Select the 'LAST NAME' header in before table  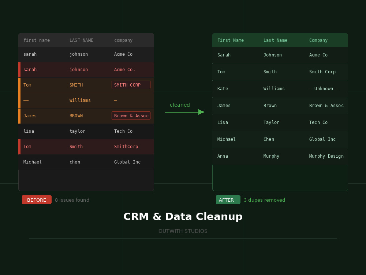[82, 40]
